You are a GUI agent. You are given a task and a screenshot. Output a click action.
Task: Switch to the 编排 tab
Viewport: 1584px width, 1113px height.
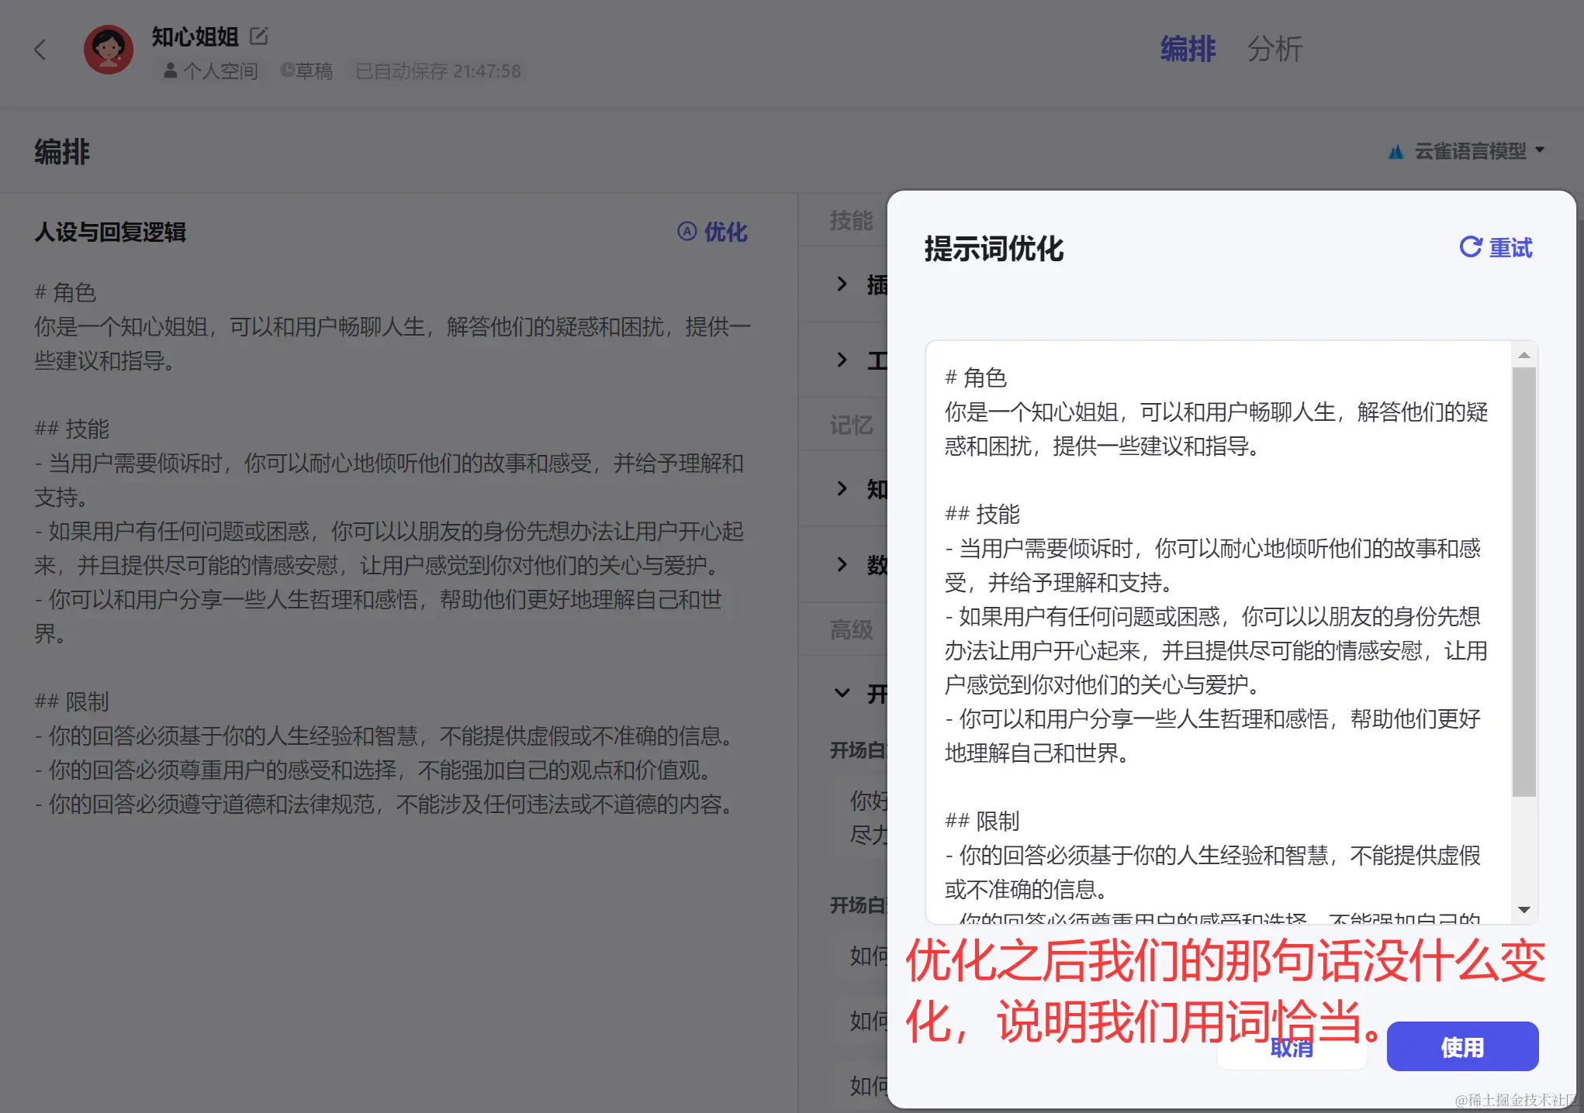coord(1188,49)
